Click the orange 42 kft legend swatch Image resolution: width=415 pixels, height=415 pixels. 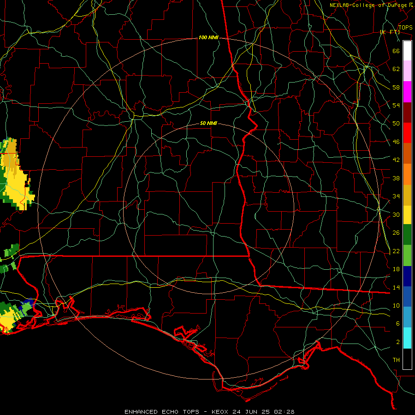point(407,174)
